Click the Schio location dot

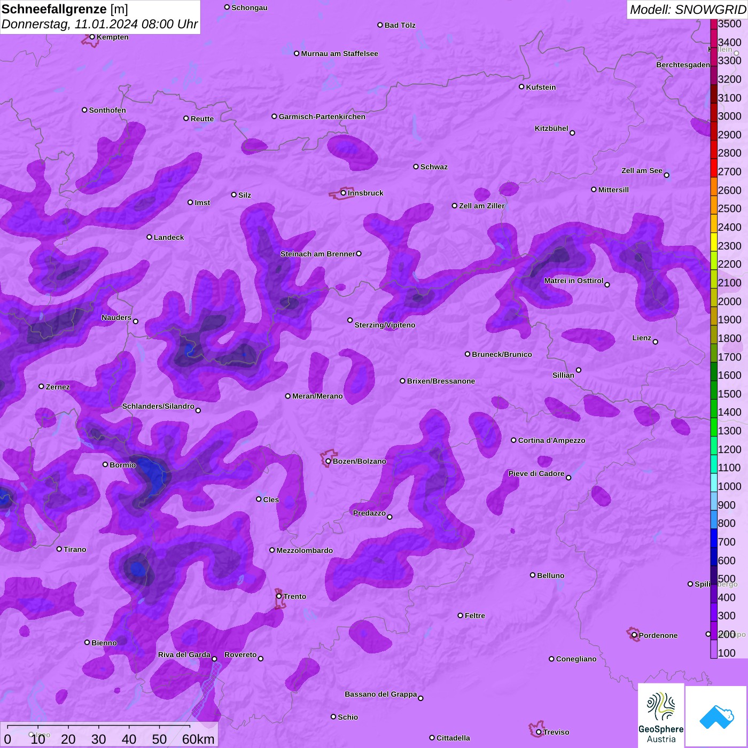coord(333,716)
